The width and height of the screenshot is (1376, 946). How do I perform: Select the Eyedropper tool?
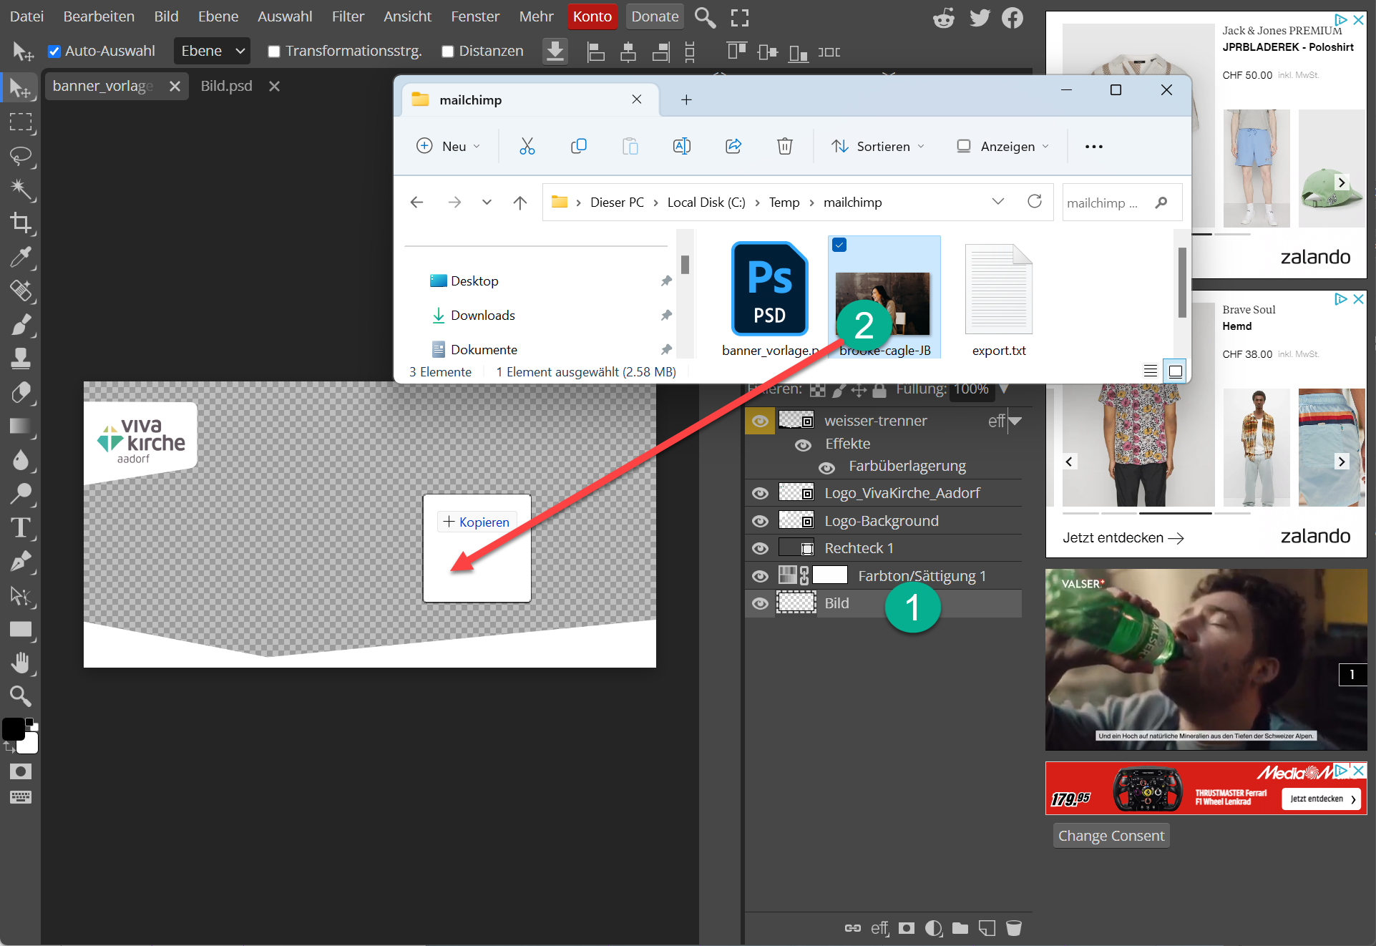click(x=21, y=257)
